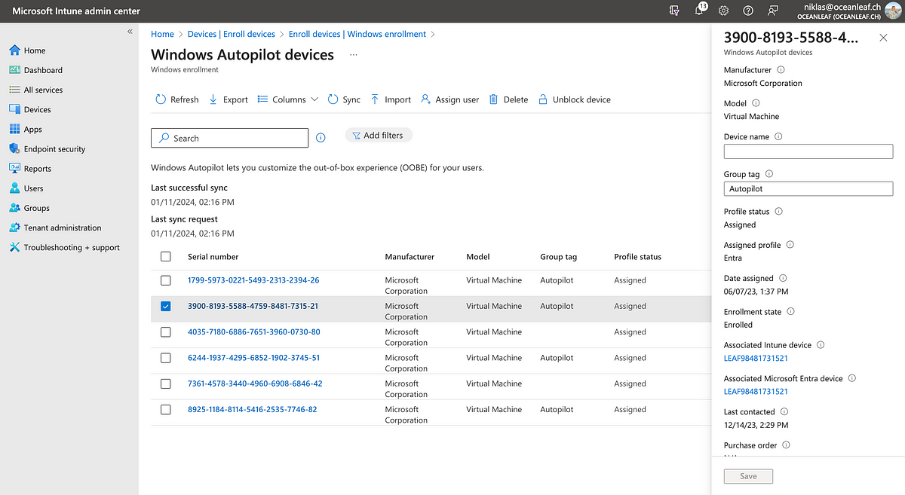This screenshot has width=905, height=495.
Task: Open Groups in the sidebar
Action: (29, 208)
